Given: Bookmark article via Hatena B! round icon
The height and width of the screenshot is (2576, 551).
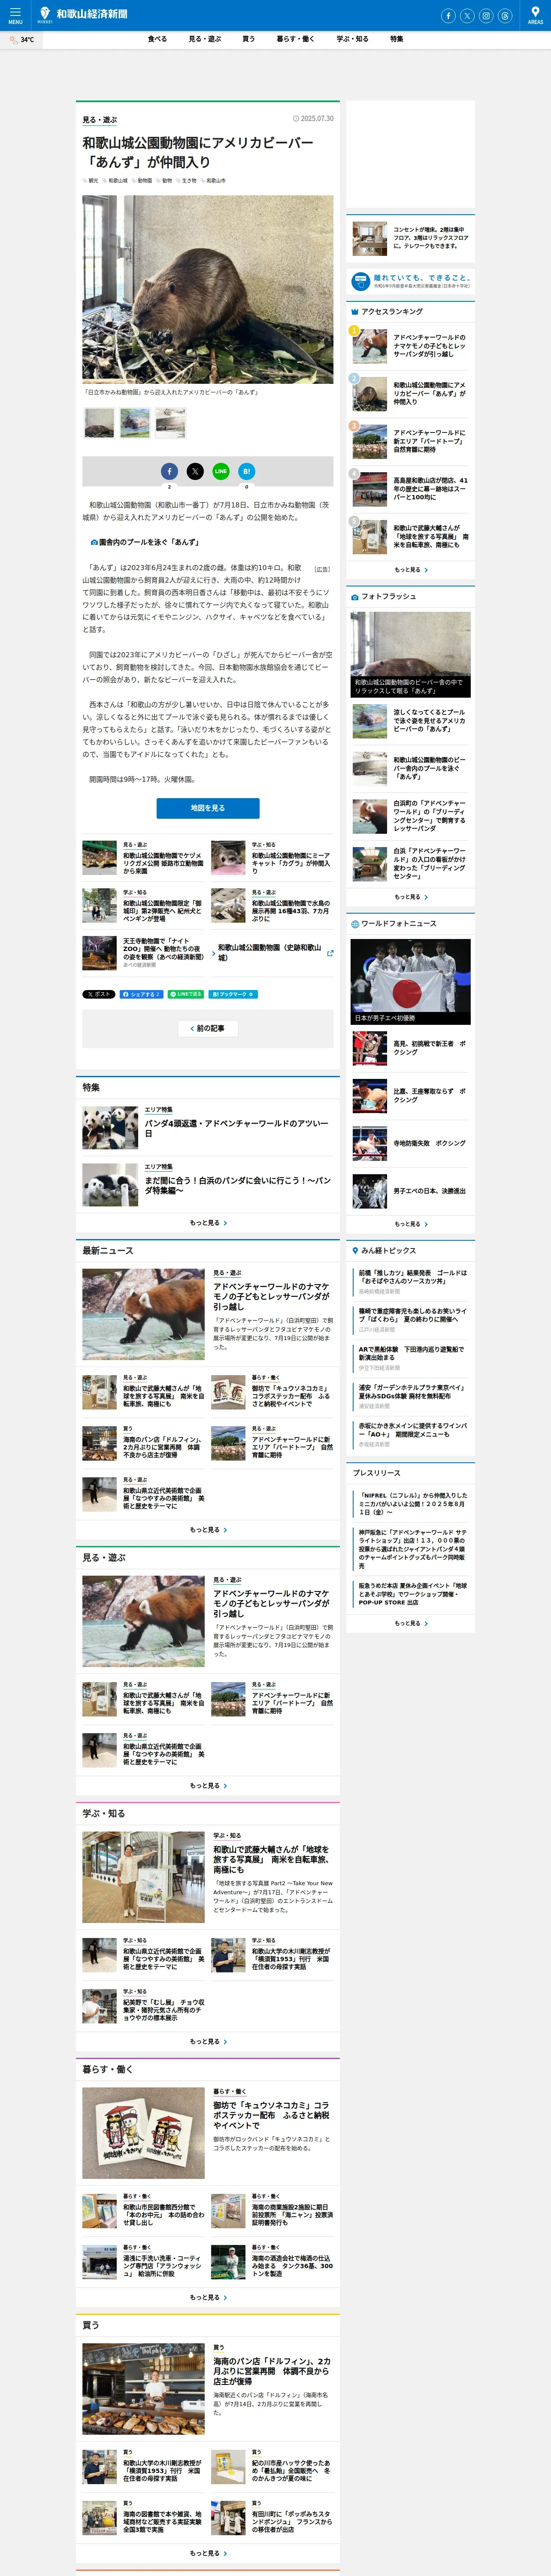Looking at the screenshot, I should coord(247,471).
